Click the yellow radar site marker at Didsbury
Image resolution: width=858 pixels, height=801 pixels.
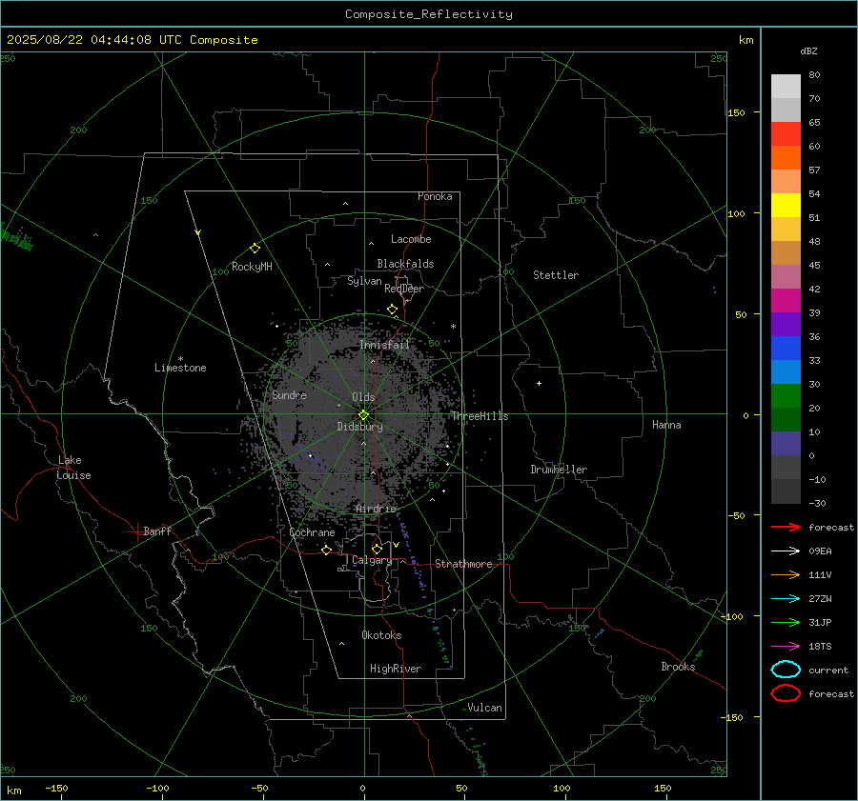[363, 415]
